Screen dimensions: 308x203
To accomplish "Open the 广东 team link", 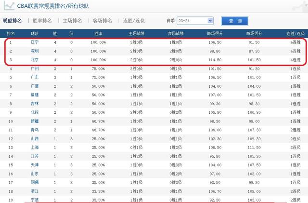I will click(35, 77).
